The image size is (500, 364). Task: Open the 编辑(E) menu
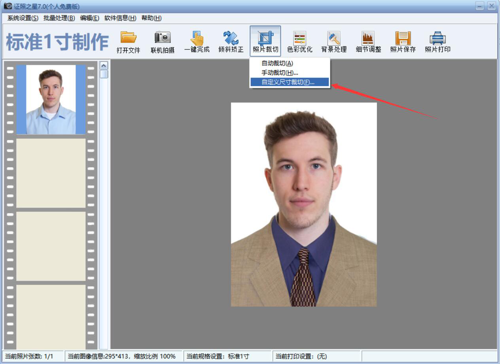tap(89, 18)
